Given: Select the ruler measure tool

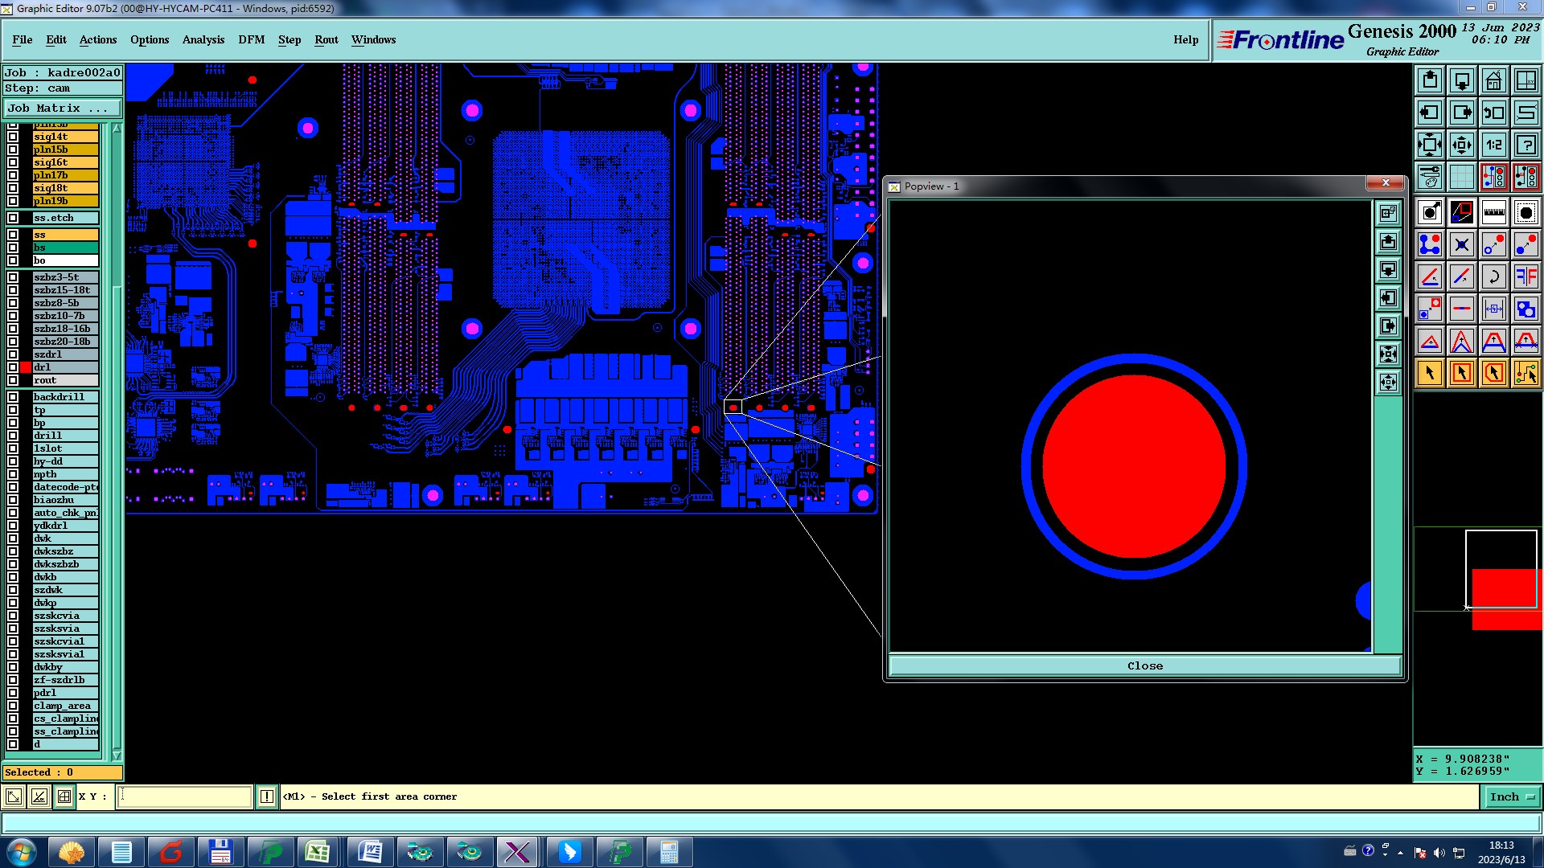Looking at the screenshot, I should (x=1493, y=212).
